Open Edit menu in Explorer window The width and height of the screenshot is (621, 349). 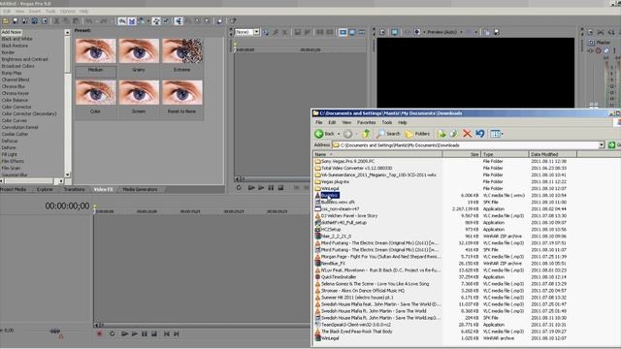click(x=332, y=123)
